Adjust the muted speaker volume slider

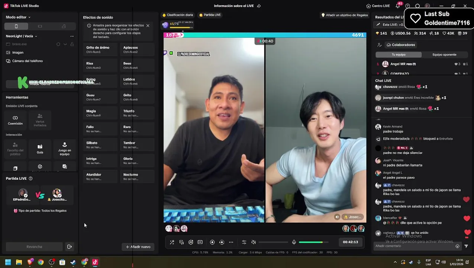(273, 242)
